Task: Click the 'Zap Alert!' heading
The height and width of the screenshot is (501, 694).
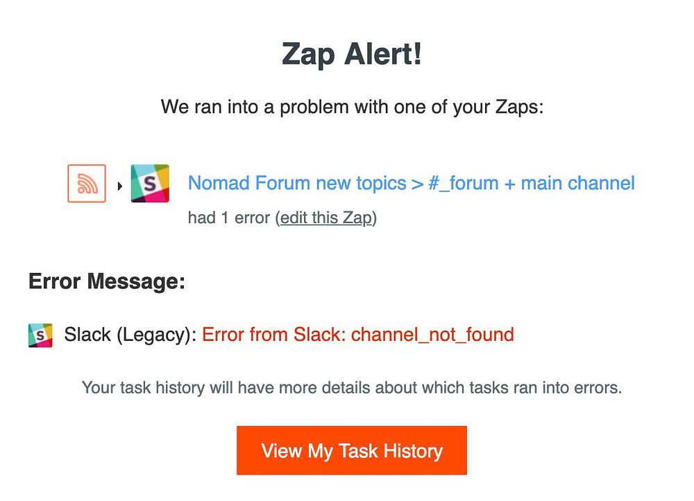Action: [352, 55]
